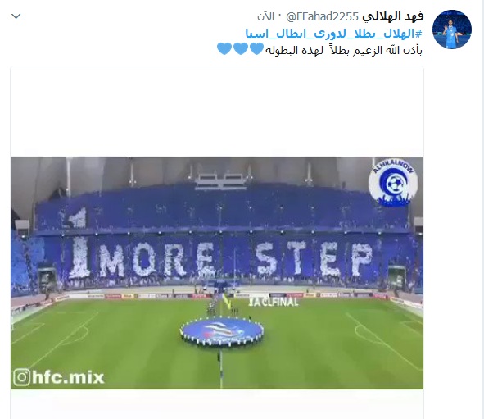The width and height of the screenshot is (484, 419).
Task: Click the white area above the video
Action: coord(217,112)
